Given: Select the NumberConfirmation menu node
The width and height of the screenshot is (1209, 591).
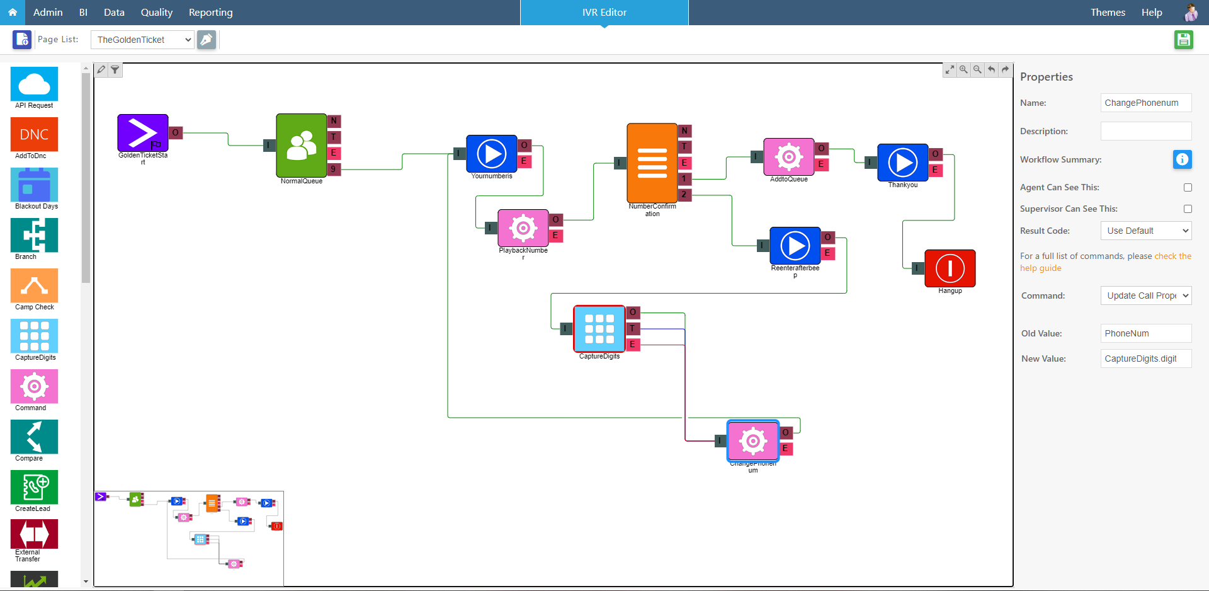Looking at the screenshot, I should pos(652,163).
